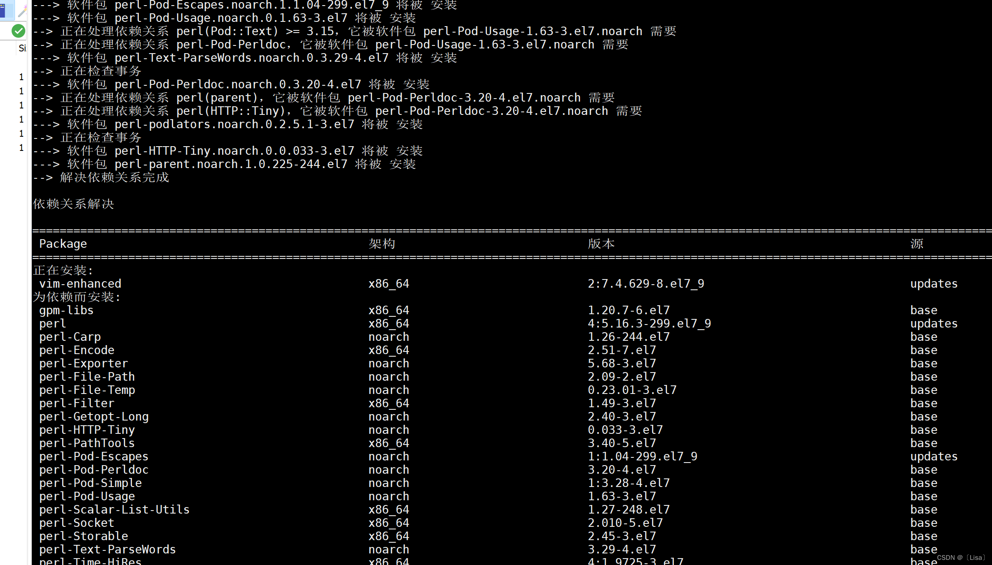Click the gpm-libs package name
Viewport: 992px width, 565px height.
coord(66,310)
